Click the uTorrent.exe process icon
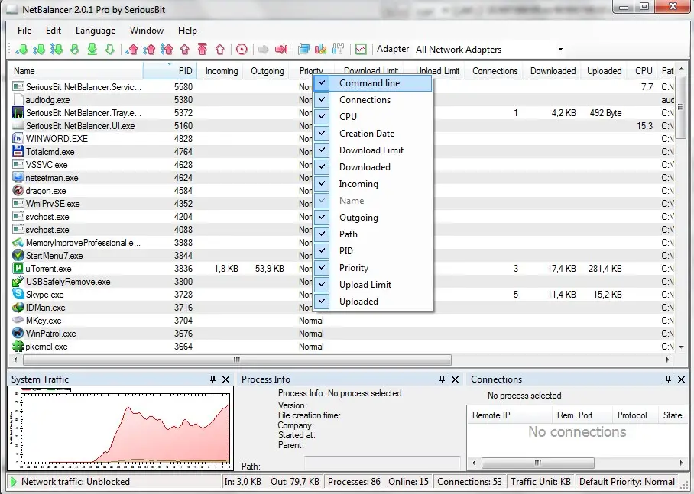This screenshot has height=494, width=694. (x=18, y=269)
